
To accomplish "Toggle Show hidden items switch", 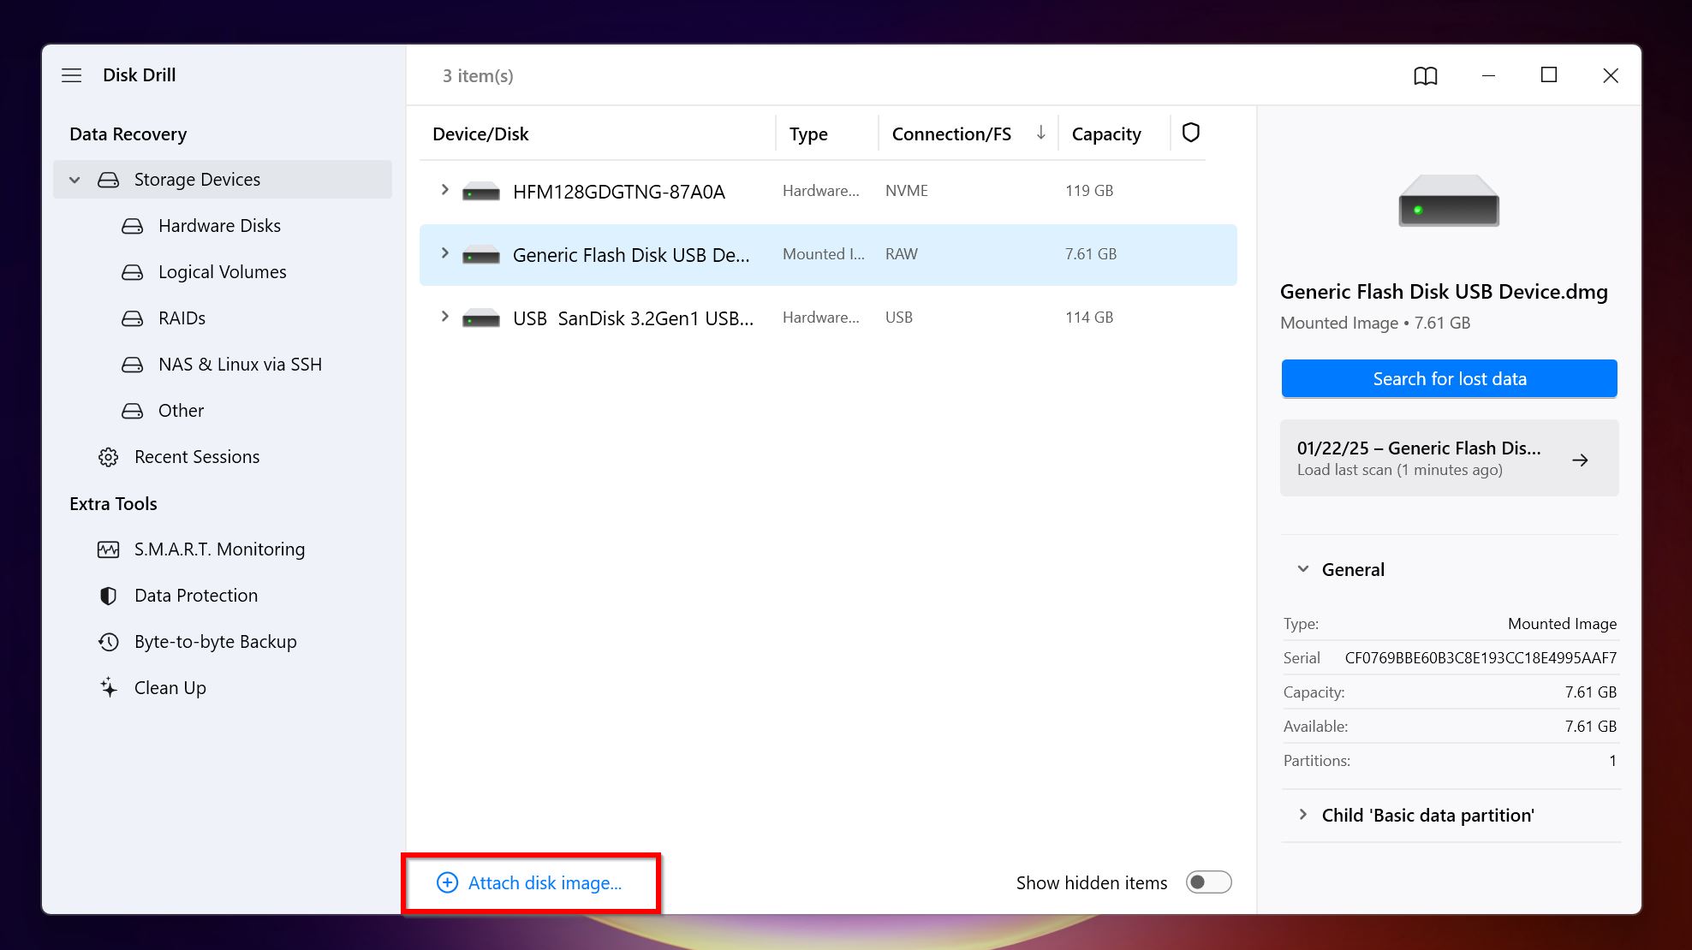I will pyautogui.click(x=1208, y=882).
